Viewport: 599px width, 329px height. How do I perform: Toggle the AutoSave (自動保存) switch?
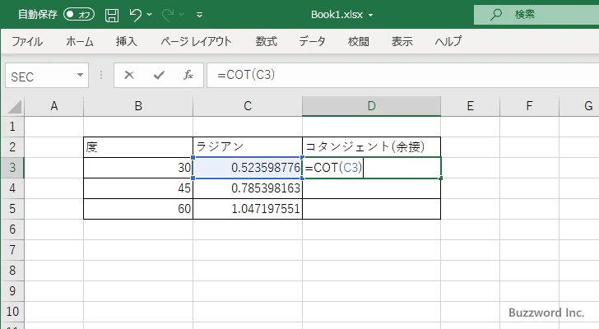coord(79,15)
